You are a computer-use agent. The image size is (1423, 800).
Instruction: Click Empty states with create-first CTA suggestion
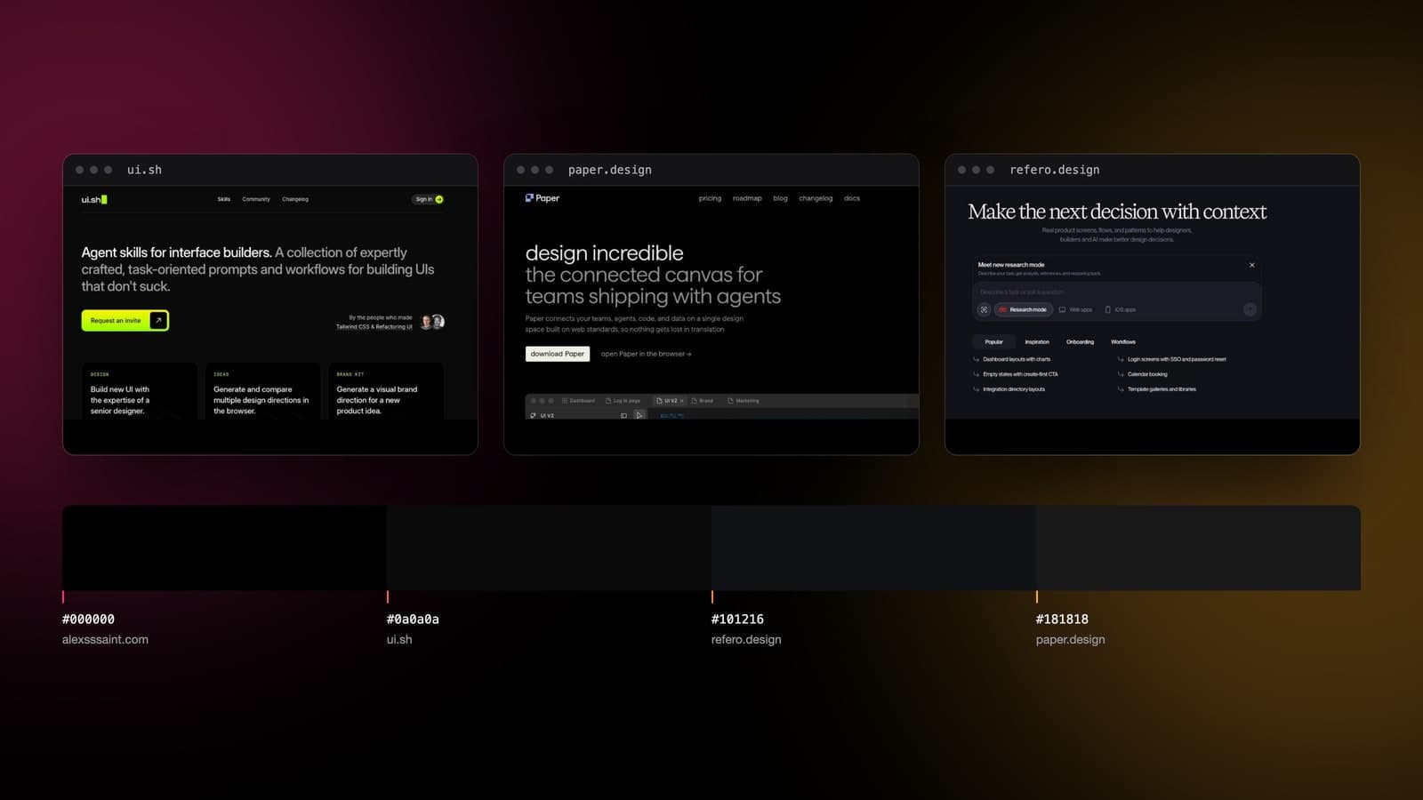click(1016, 374)
